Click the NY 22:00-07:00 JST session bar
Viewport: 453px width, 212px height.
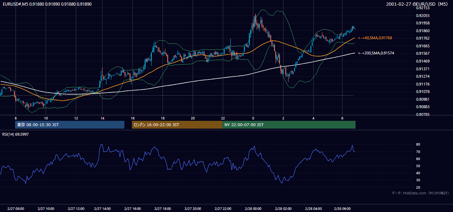point(289,125)
